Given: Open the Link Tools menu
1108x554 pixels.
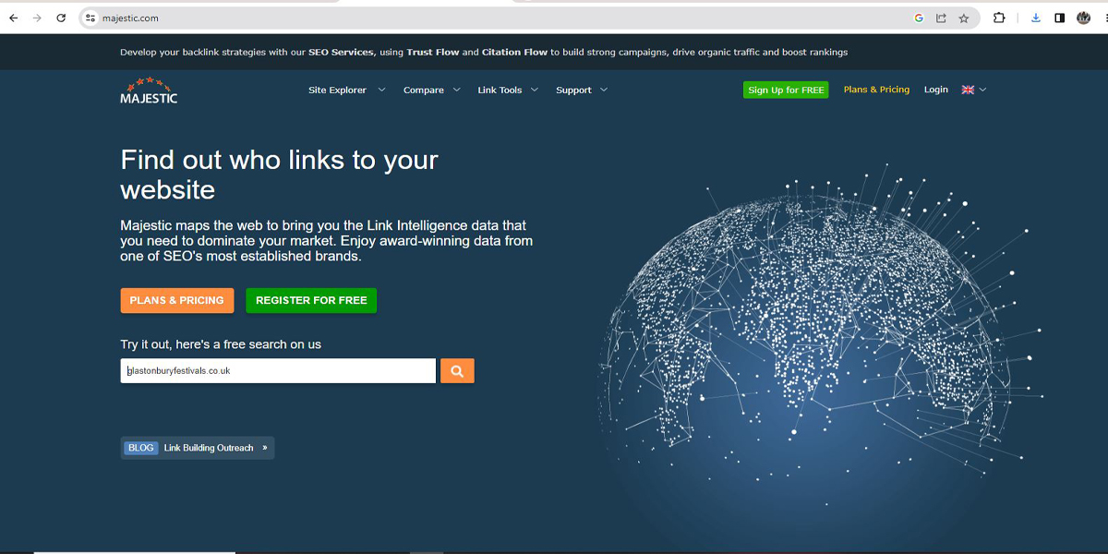Looking at the screenshot, I should pos(500,90).
